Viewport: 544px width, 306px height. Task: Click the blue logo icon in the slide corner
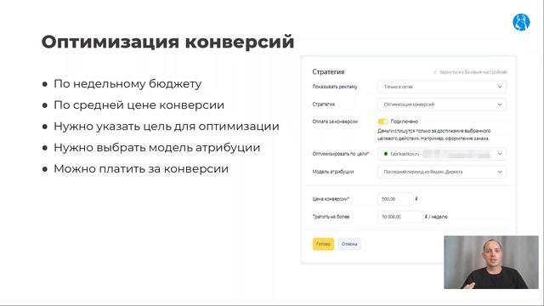click(x=521, y=22)
